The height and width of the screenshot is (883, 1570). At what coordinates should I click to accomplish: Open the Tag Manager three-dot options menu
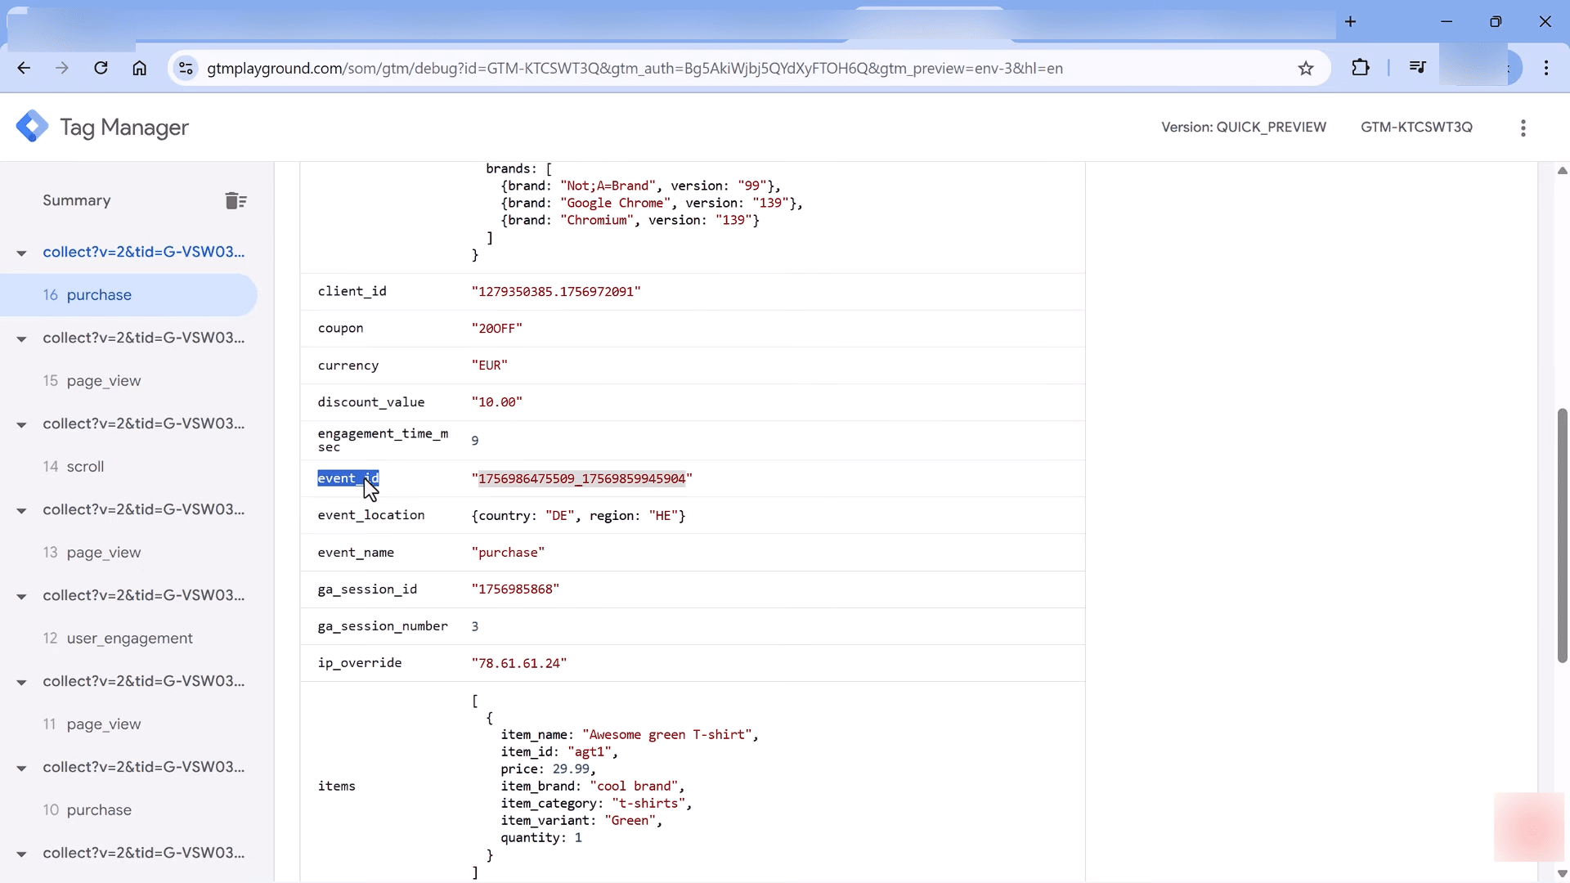point(1523,128)
